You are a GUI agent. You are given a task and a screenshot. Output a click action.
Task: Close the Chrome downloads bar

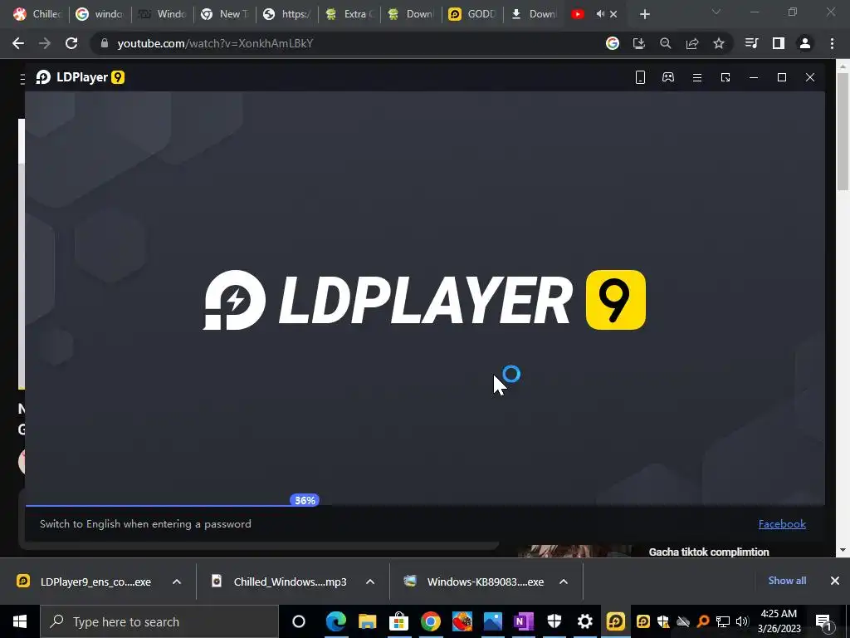[835, 581]
